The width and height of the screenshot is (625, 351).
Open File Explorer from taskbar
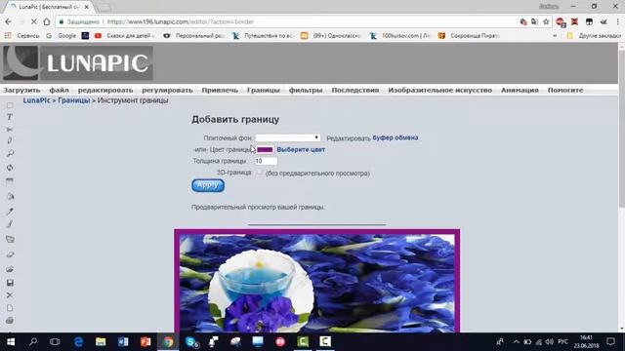[101, 341]
